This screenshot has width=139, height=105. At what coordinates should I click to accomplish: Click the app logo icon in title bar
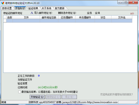click(x=3, y=3)
